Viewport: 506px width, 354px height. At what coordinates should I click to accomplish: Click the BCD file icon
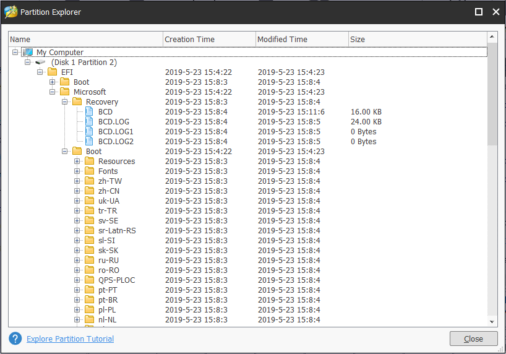89,111
